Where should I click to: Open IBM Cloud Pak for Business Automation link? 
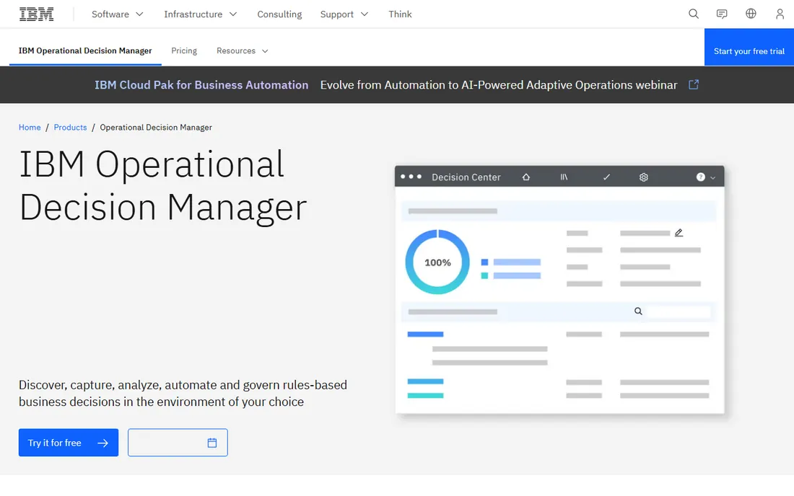(201, 85)
